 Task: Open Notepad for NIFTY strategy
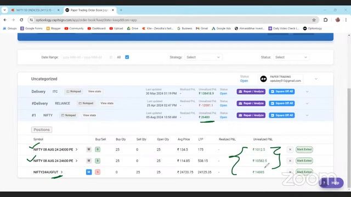[x=69, y=115]
